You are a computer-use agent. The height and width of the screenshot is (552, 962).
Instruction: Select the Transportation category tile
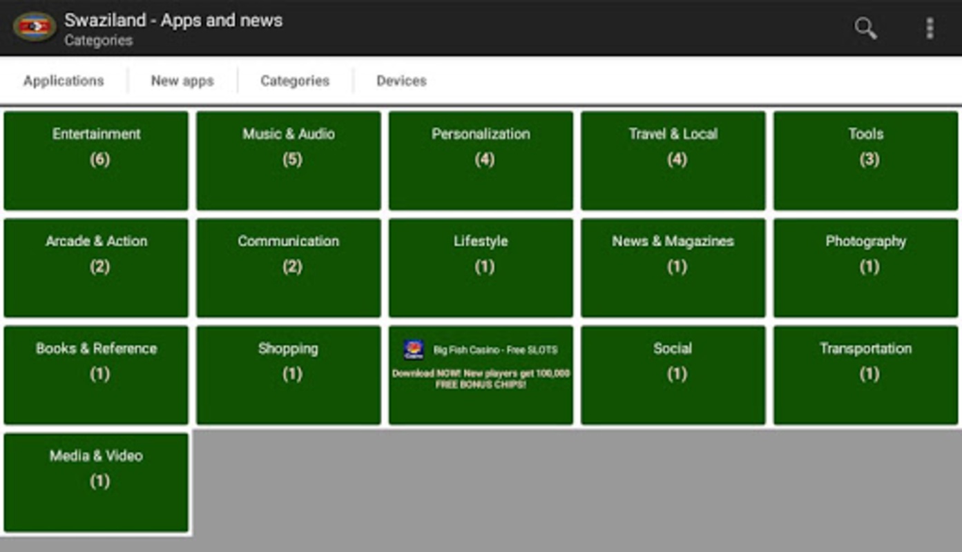tap(866, 375)
